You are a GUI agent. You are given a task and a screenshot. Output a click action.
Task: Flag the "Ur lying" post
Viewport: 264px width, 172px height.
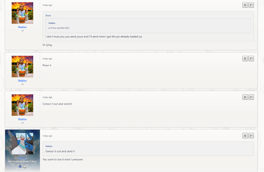(x=251, y=5)
